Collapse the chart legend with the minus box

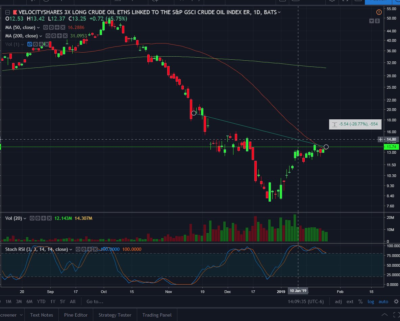[8, 12]
